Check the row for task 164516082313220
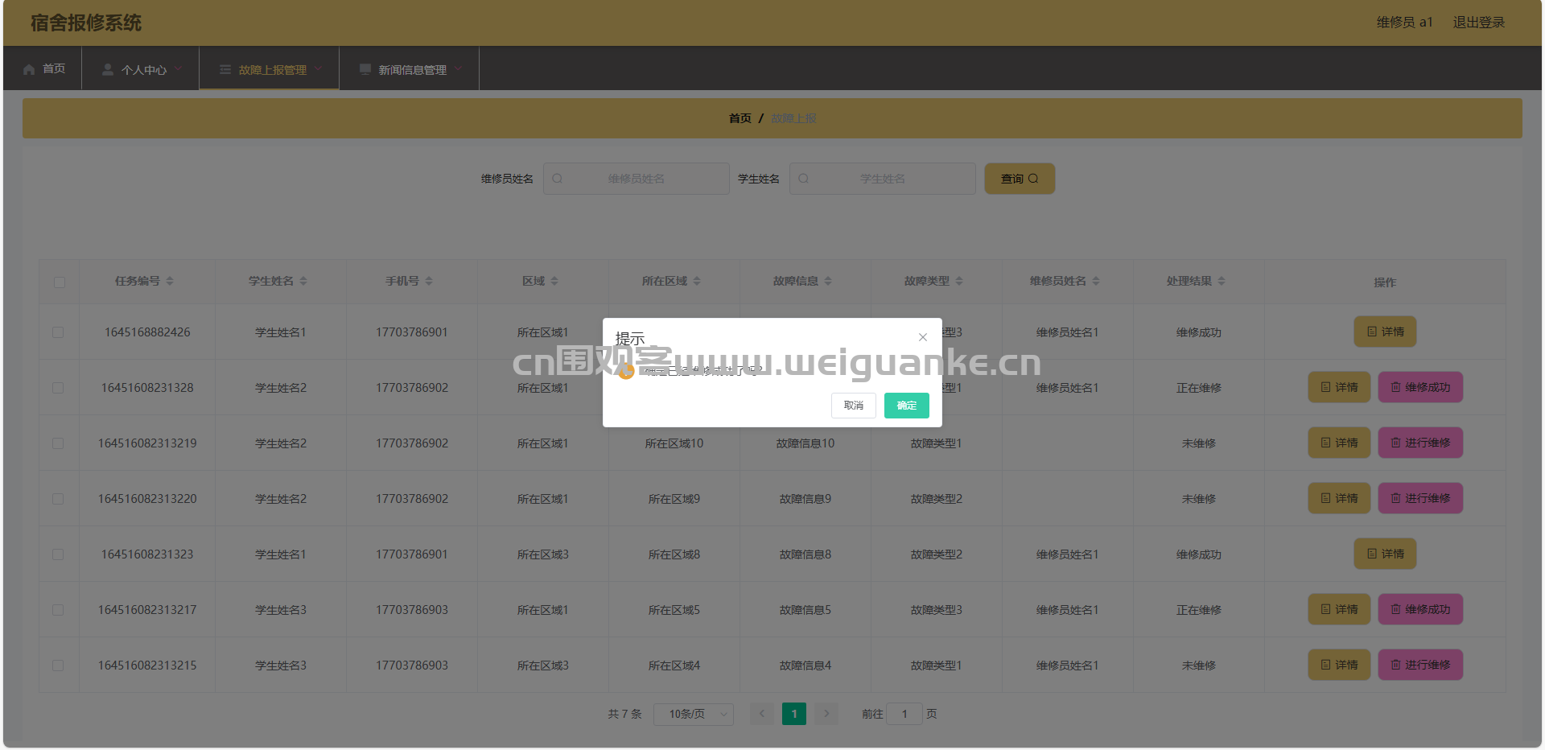 (58, 499)
